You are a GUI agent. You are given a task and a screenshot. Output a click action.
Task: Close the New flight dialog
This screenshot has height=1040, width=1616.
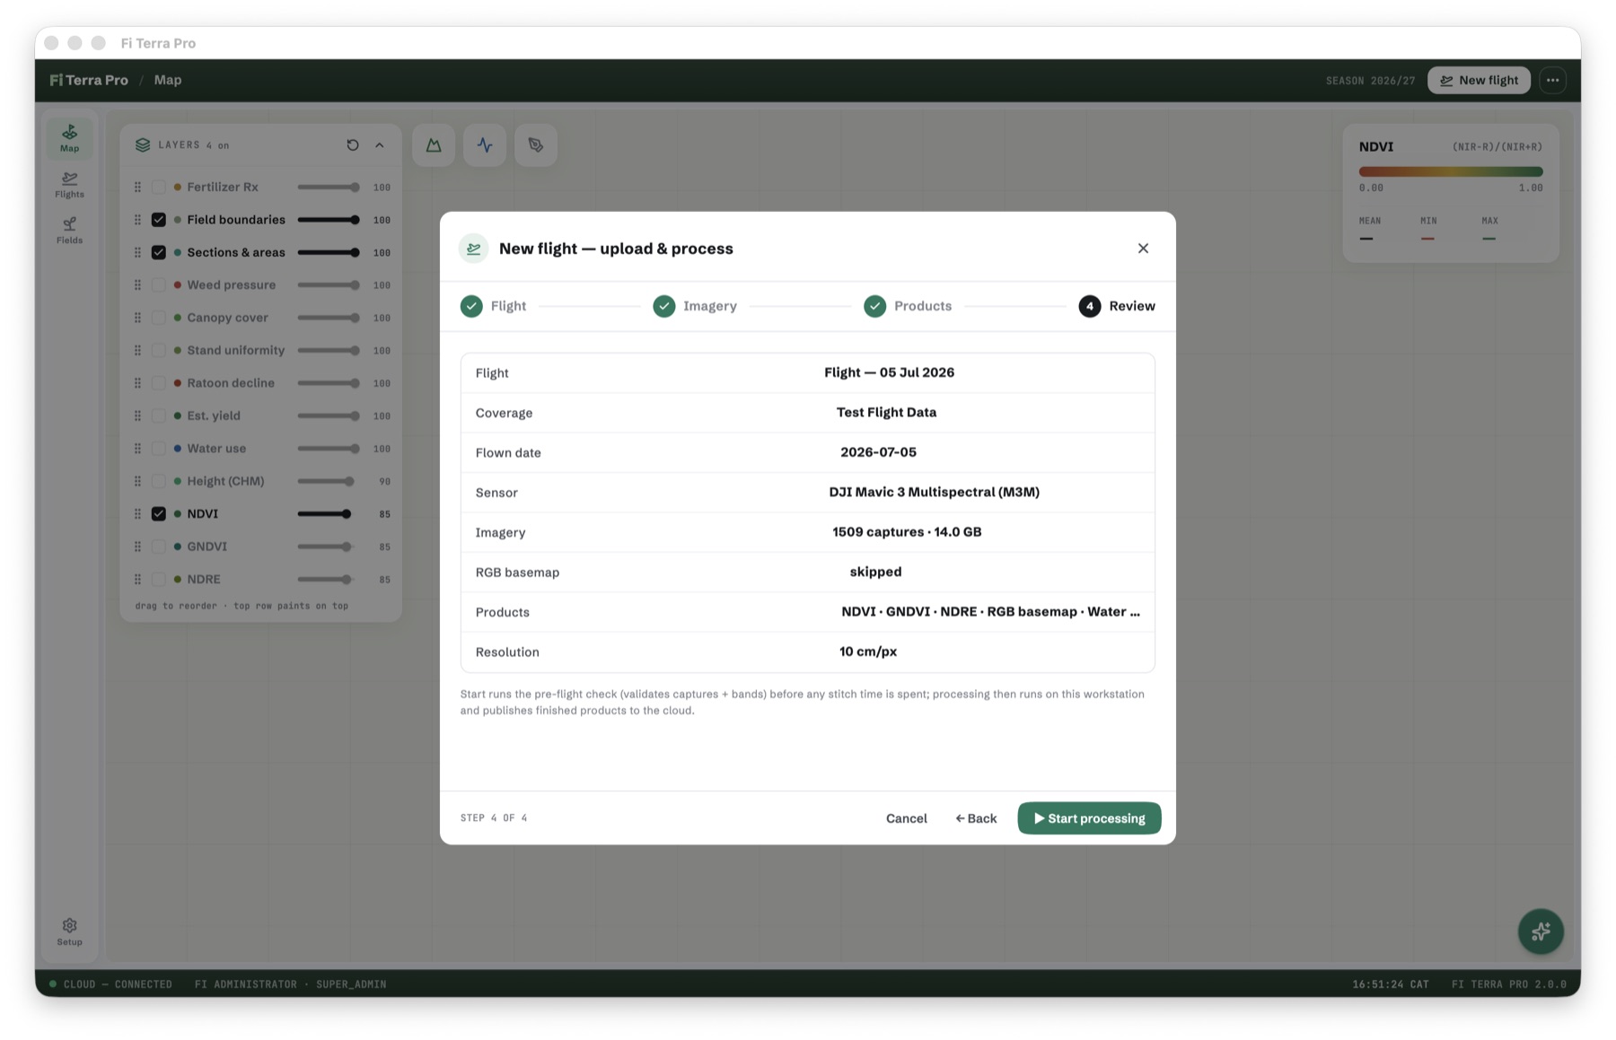[1143, 249]
